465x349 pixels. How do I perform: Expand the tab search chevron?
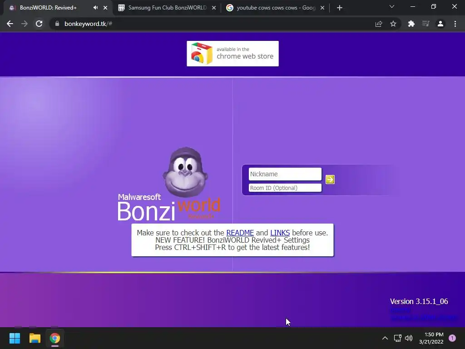(x=392, y=6)
